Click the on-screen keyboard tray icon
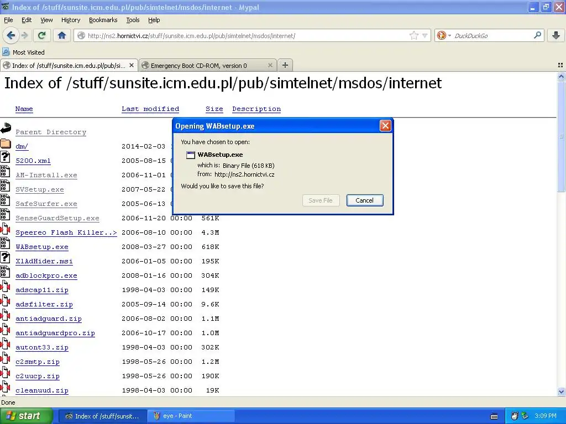 point(494,416)
